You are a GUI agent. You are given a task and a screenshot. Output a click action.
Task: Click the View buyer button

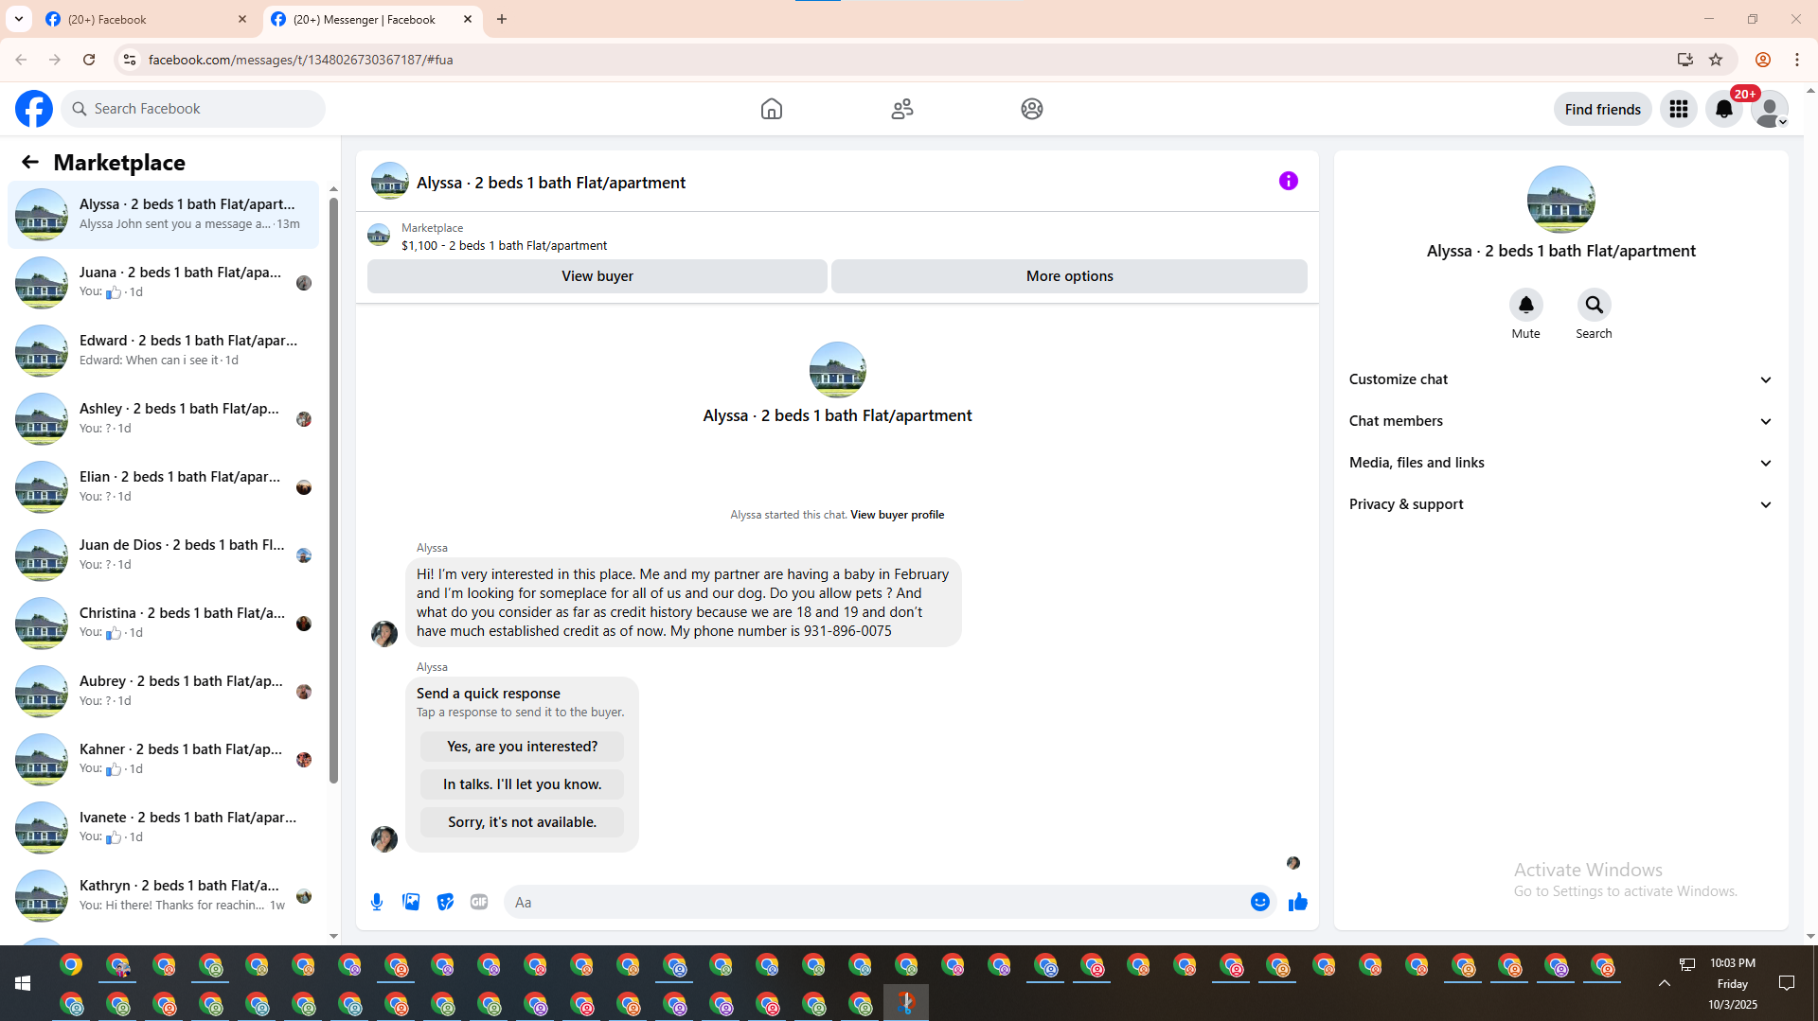pyautogui.click(x=597, y=276)
